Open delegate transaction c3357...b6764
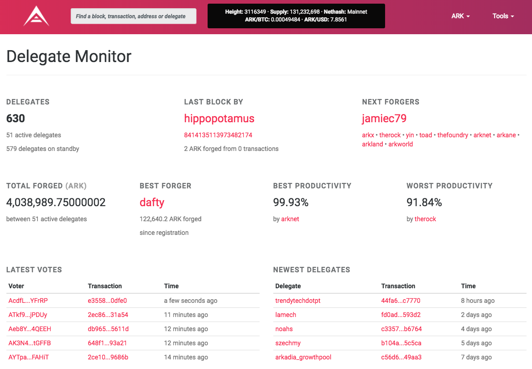532x369 pixels. [402, 329]
